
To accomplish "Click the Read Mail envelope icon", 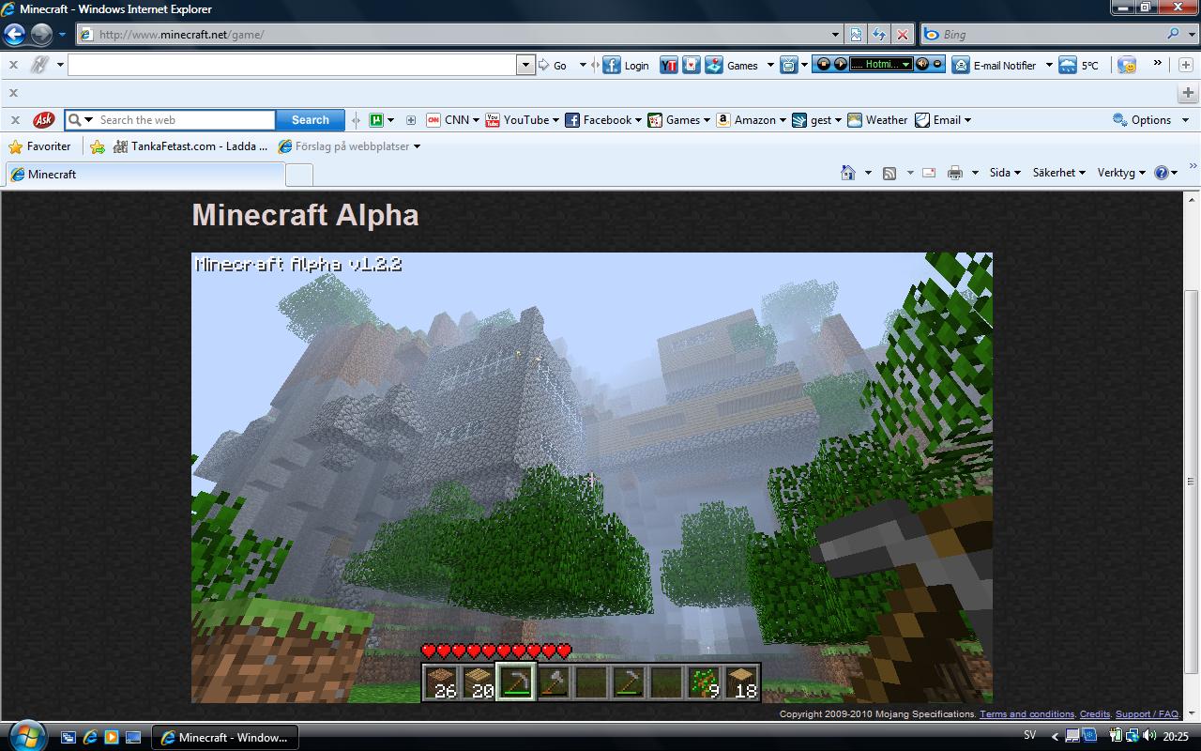I will 929,173.
